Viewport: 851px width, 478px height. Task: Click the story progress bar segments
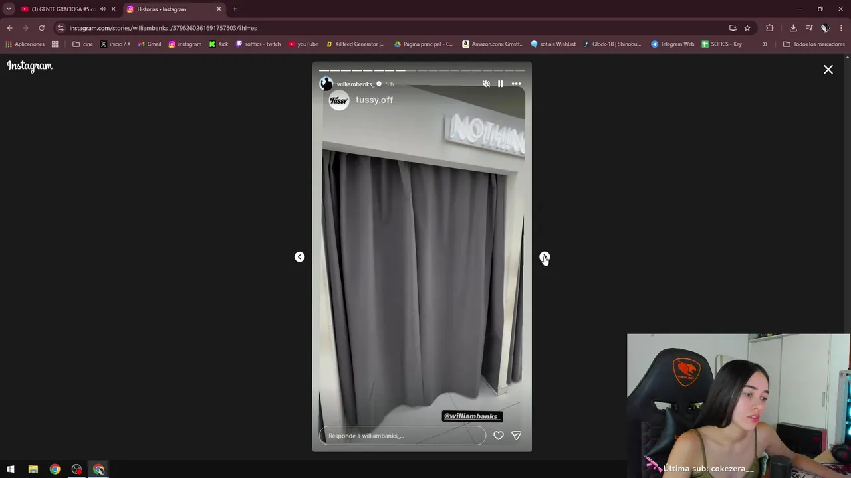(x=422, y=70)
